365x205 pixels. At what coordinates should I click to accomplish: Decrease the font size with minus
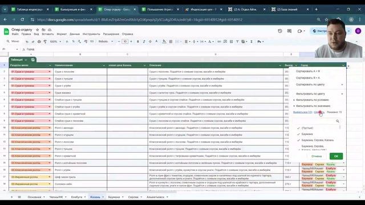pyautogui.click(x=119, y=42)
